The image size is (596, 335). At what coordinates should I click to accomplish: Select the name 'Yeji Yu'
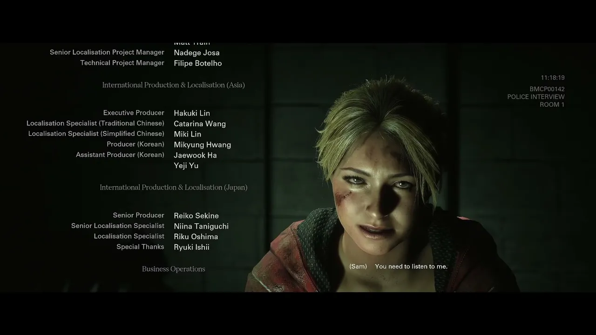[x=186, y=166]
